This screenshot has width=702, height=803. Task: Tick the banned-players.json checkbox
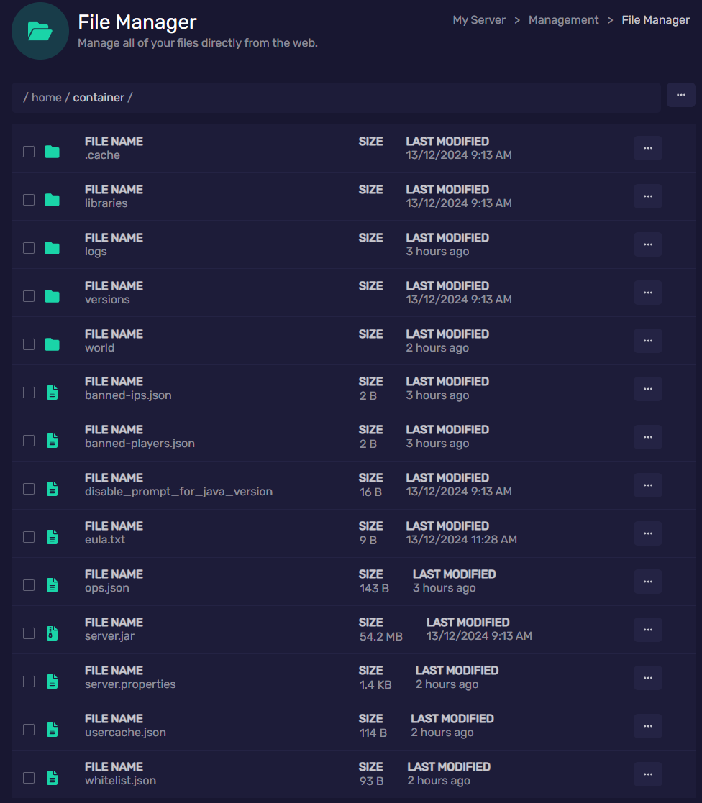tap(29, 441)
